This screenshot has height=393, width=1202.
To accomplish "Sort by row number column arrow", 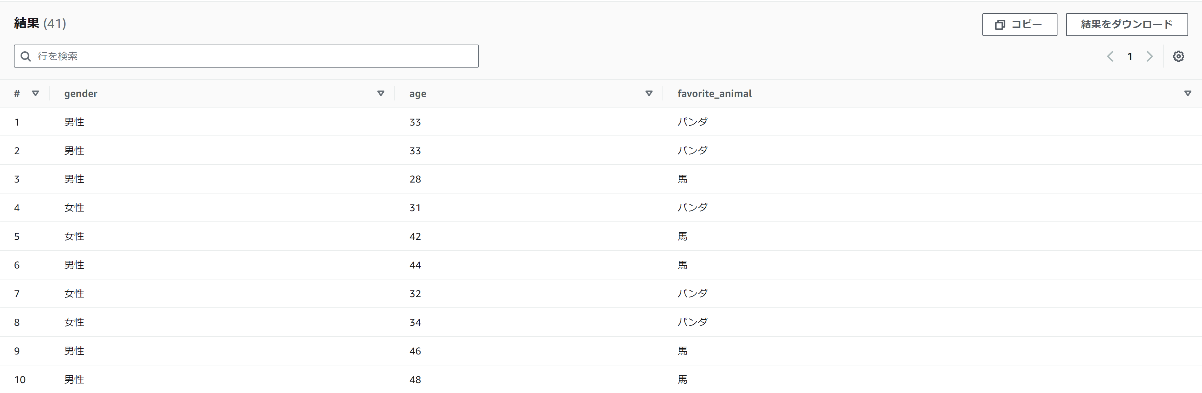I will pyautogui.click(x=35, y=94).
